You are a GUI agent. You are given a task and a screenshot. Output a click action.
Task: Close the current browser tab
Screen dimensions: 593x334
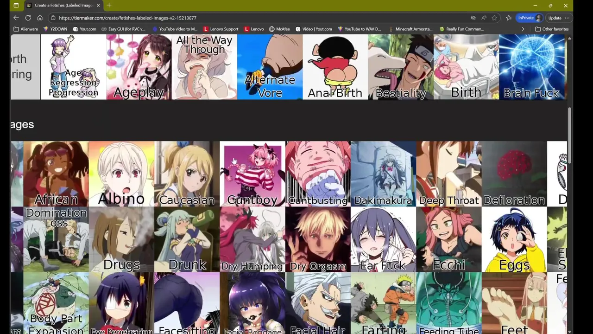[98, 6]
